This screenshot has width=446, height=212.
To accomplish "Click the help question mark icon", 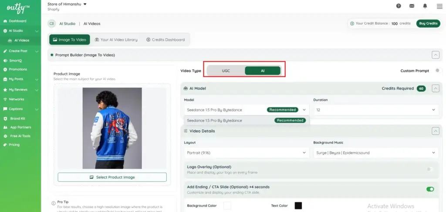I will point(399,6).
